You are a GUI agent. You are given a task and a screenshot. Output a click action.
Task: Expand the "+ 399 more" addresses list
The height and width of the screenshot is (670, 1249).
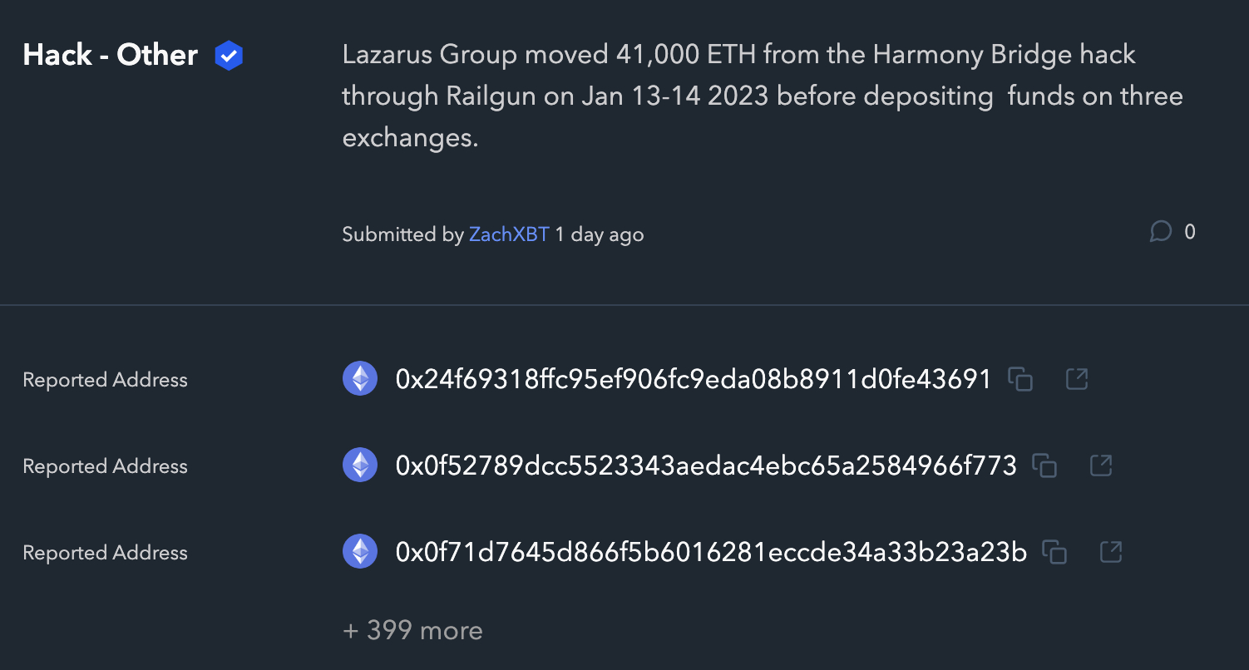(x=412, y=631)
